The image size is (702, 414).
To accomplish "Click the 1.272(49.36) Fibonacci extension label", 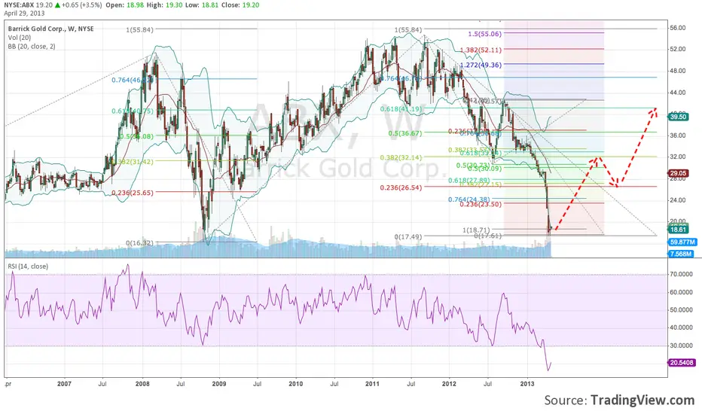I will coord(481,65).
